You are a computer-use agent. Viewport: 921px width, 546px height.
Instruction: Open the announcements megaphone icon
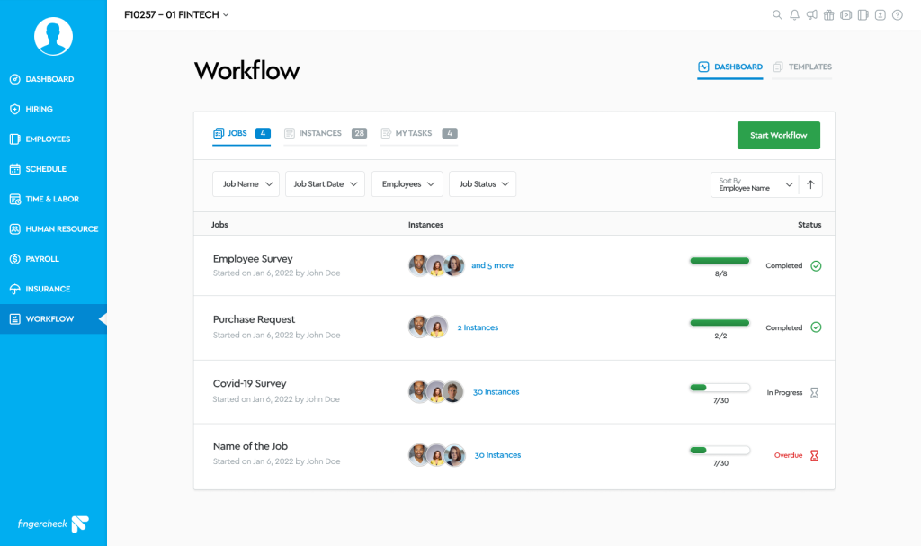(x=812, y=14)
